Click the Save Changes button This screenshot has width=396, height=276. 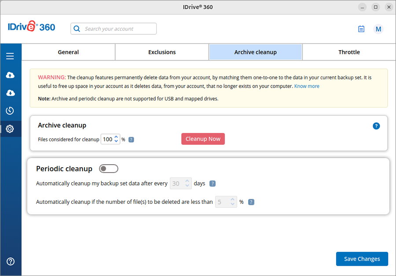(x=362, y=259)
